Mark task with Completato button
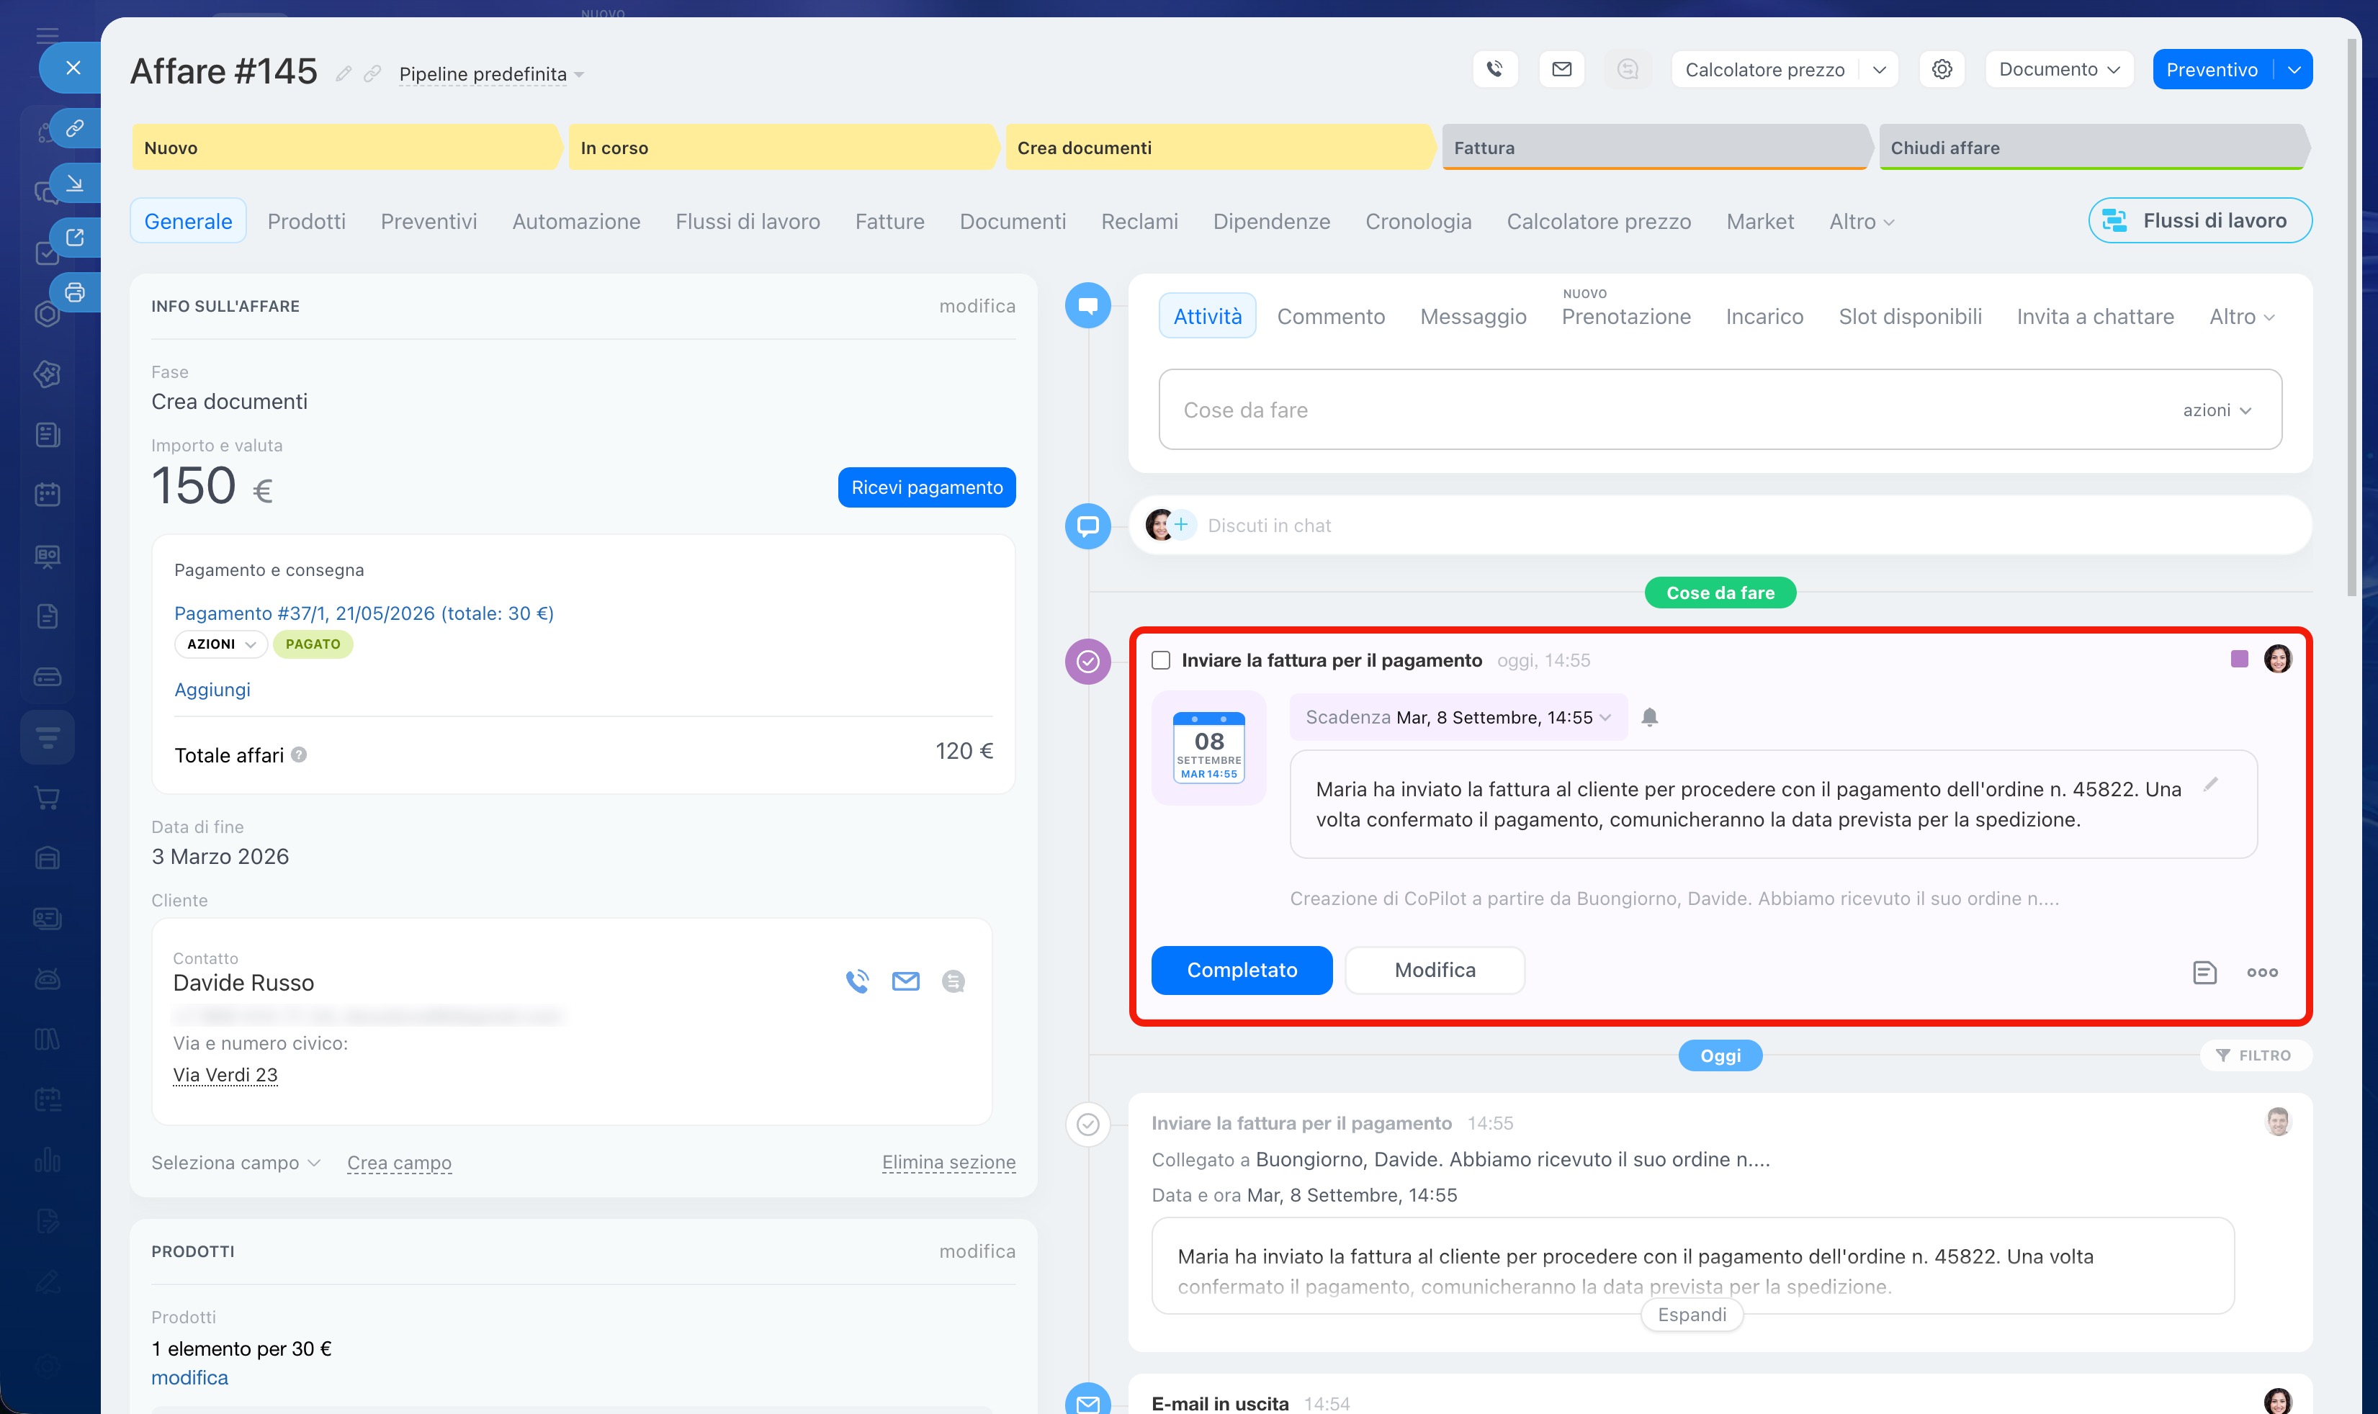This screenshot has width=2378, height=1414. pos(1242,970)
